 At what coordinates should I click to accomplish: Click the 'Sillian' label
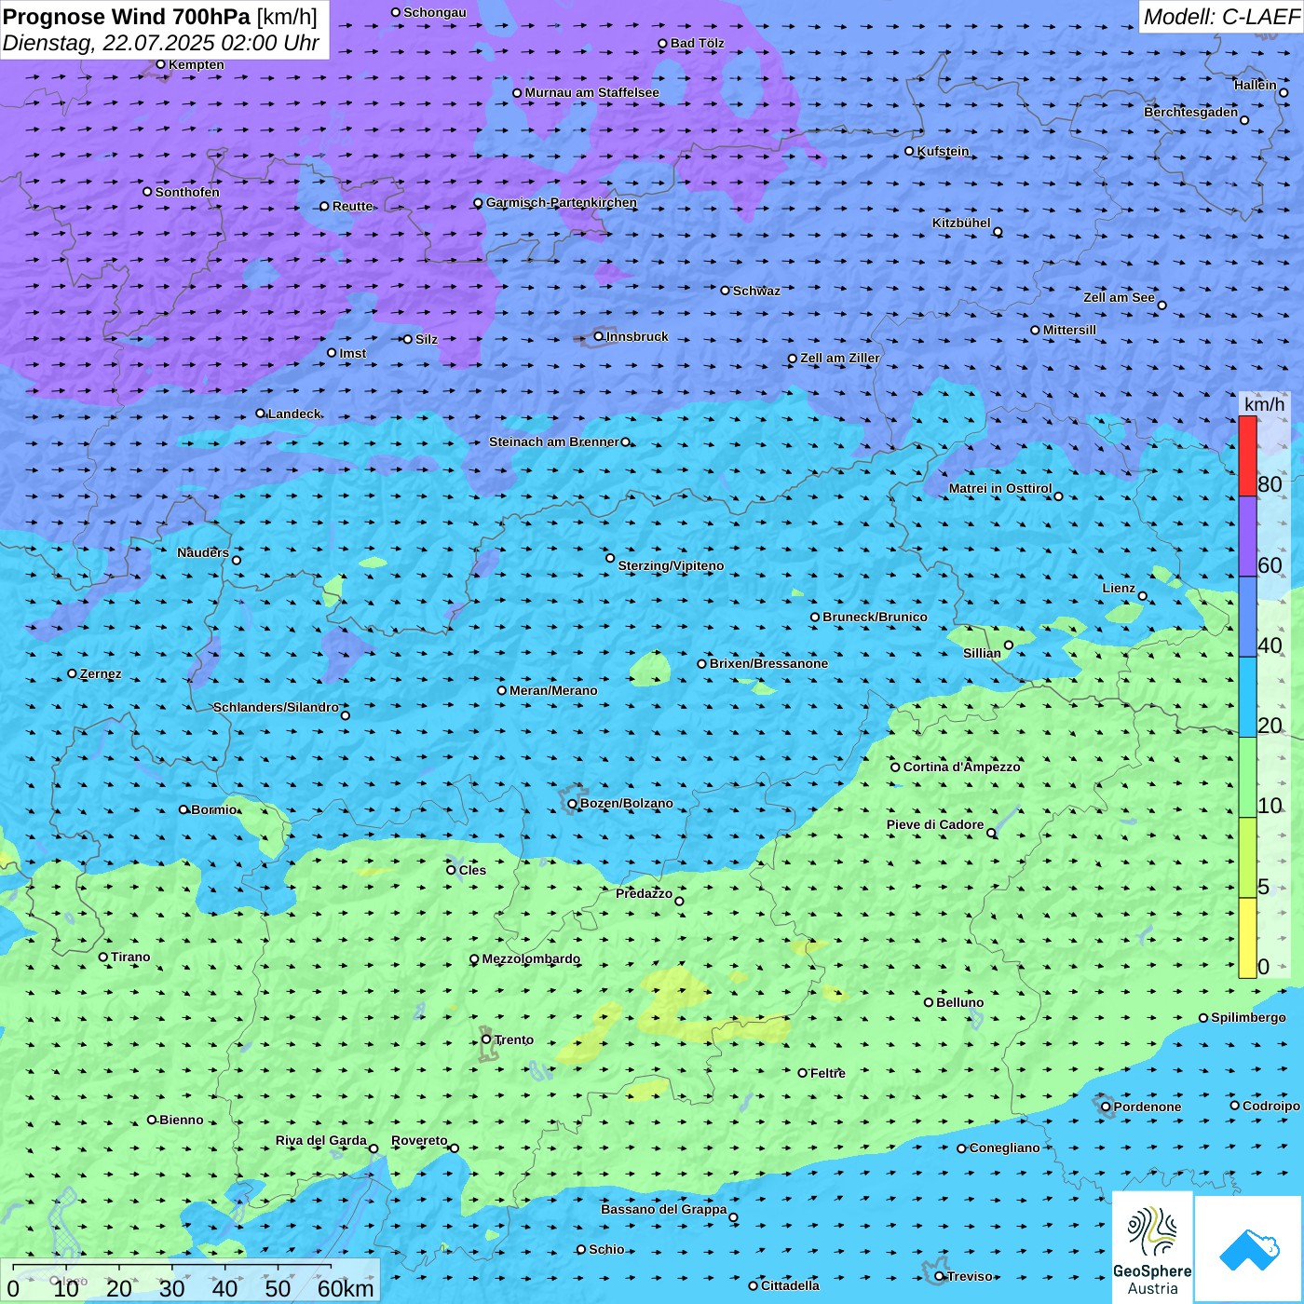982,653
